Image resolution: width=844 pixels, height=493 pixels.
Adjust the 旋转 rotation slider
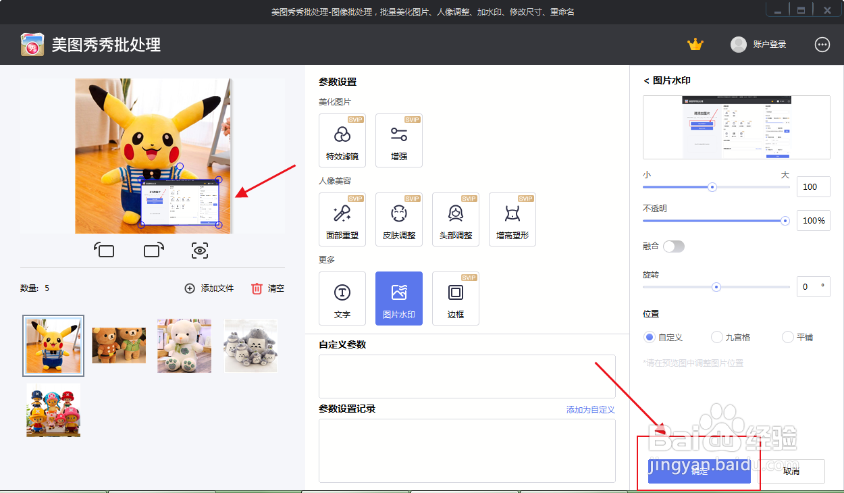pos(716,287)
